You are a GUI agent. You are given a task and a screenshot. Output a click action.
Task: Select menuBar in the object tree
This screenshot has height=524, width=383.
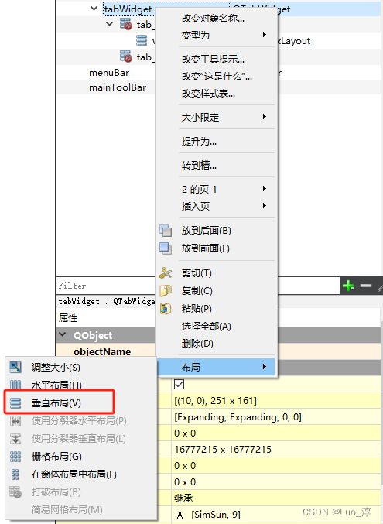coord(109,73)
